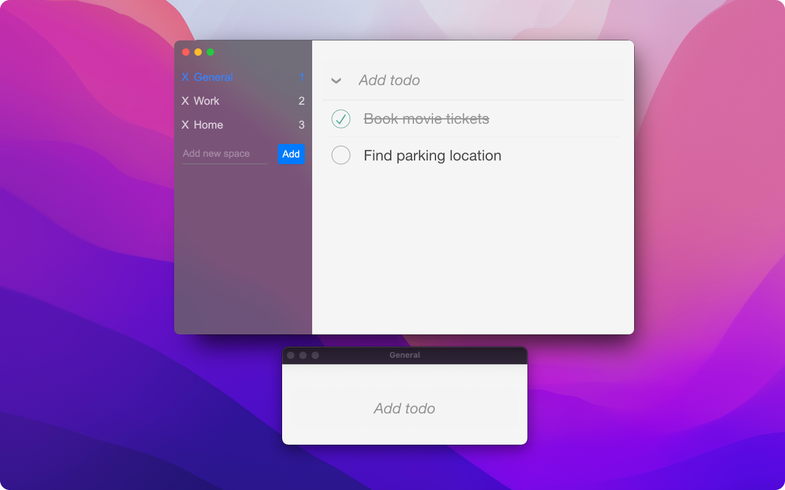Image resolution: width=785 pixels, height=490 pixels.
Task: Focus the Add new space field
Action: [x=224, y=154]
